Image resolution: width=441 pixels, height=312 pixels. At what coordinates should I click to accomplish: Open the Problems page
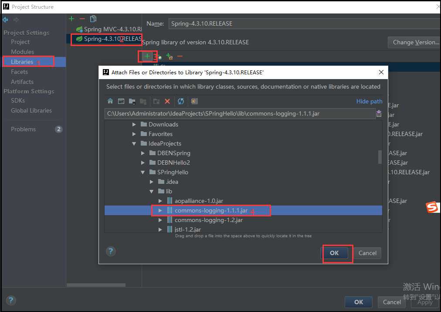point(24,129)
